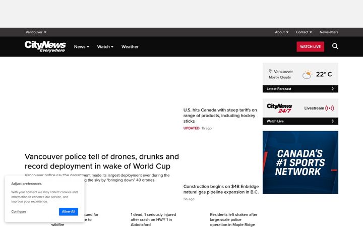Image resolution: width=363 pixels, height=227 pixels.
Task: Click Allow All cookies button
Action: point(69,211)
